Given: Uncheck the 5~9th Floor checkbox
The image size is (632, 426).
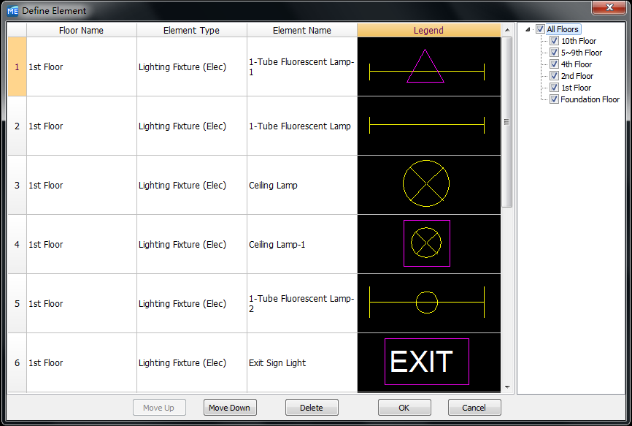Looking at the screenshot, I should pos(554,53).
